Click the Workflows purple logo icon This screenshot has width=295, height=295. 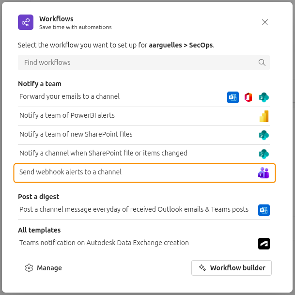[26, 22]
